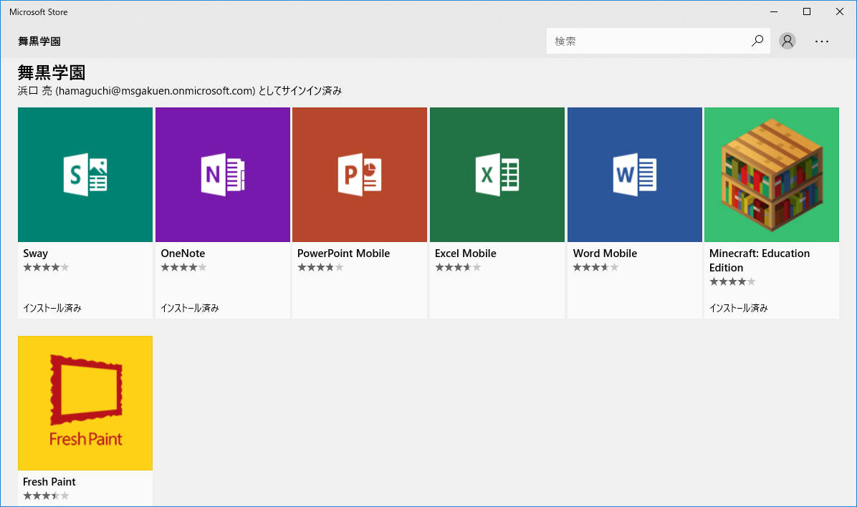Image resolution: width=857 pixels, height=507 pixels.
Task: Click the star rating under OneNote
Action: (x=183, y=267)
